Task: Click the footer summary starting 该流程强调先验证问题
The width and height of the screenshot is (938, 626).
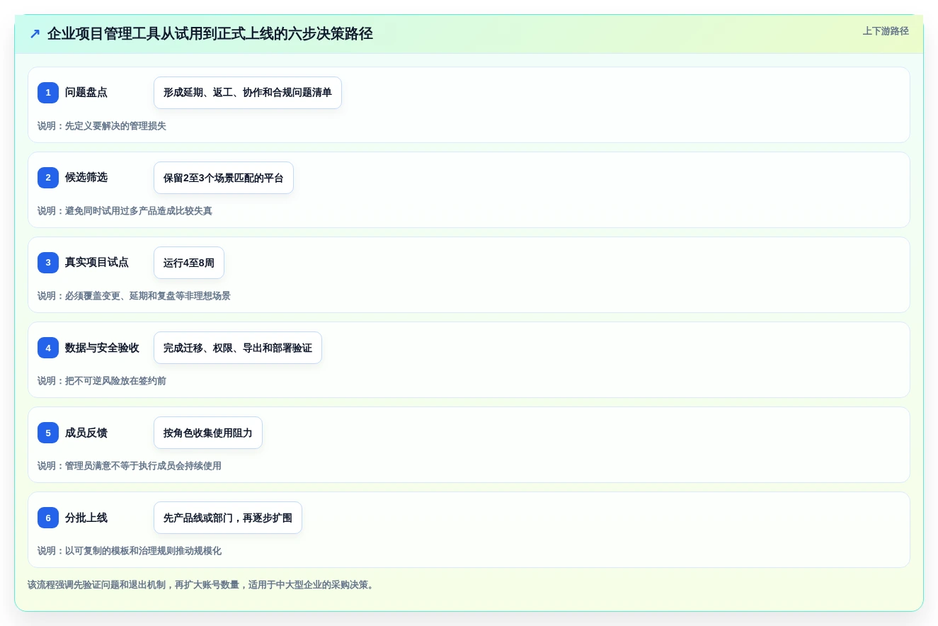Action: point(202,585)
